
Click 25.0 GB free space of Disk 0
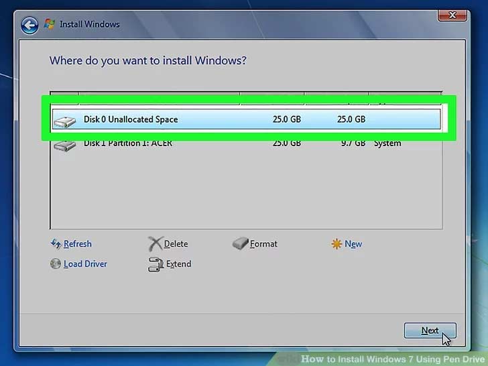(351, 119)
